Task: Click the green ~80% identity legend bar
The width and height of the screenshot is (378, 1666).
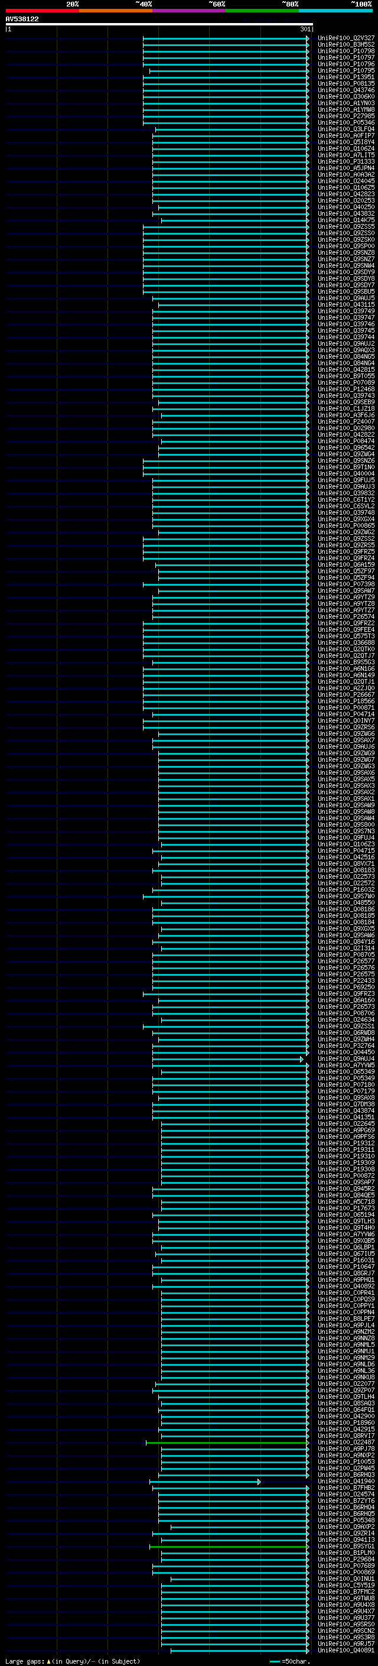Action: tap(262, 11)
